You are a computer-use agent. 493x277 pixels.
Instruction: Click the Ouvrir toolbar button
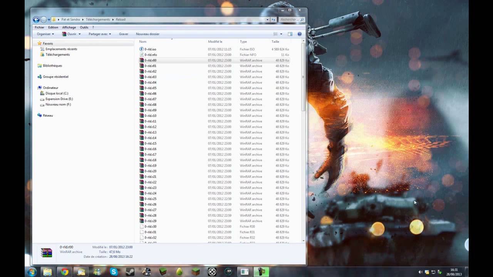click(69, 34)
